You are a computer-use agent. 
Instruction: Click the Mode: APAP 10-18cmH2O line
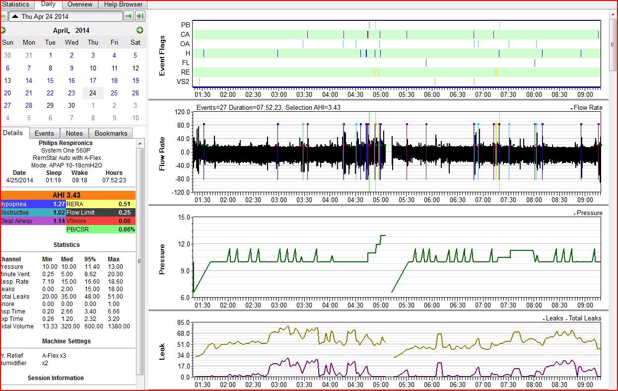pos(67,165)
